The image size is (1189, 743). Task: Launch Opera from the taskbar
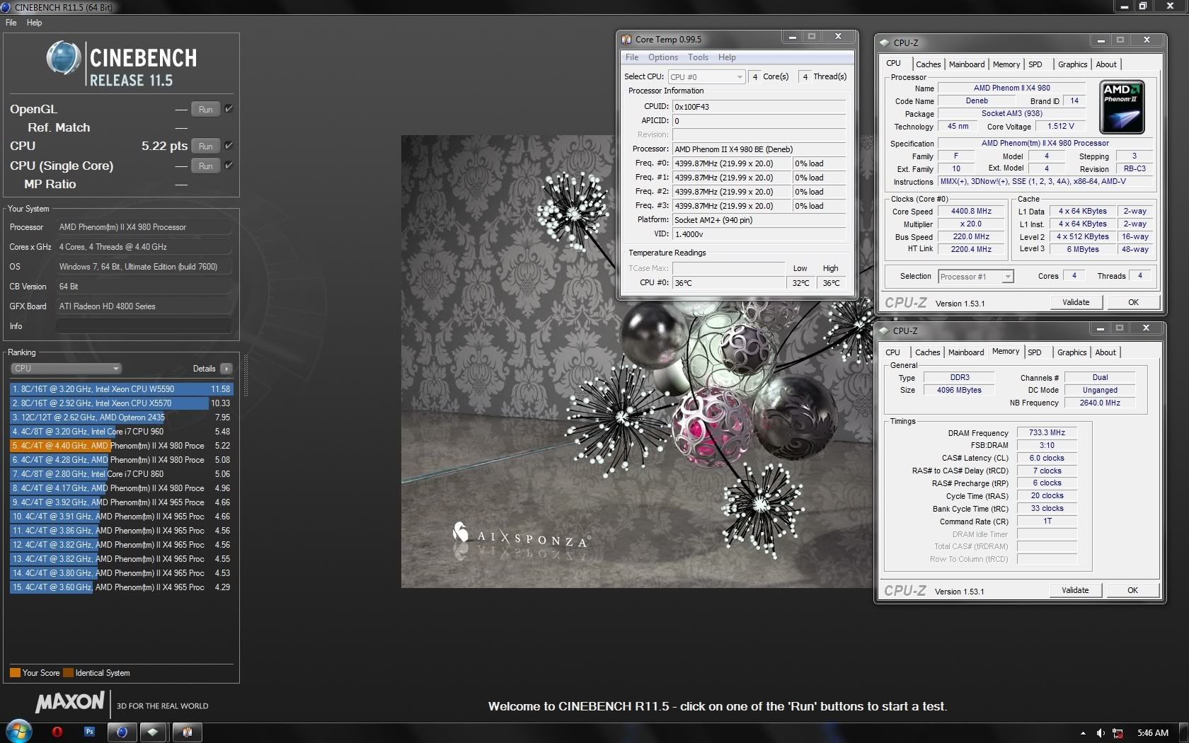pyautogui.click(x=57, y=732)
